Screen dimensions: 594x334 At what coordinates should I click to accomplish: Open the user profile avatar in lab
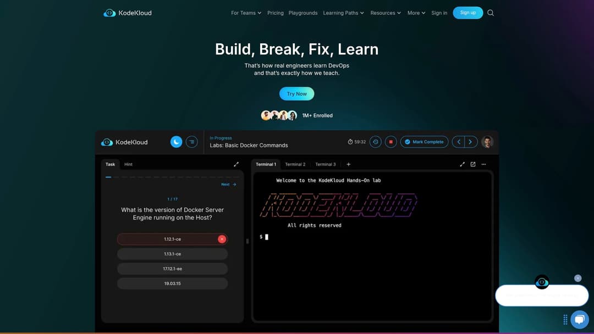coord(487,142)
